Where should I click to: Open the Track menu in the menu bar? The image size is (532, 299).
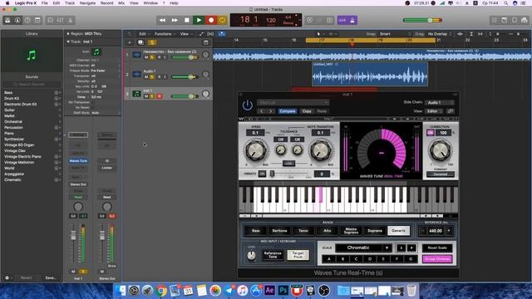coord(70,3)
